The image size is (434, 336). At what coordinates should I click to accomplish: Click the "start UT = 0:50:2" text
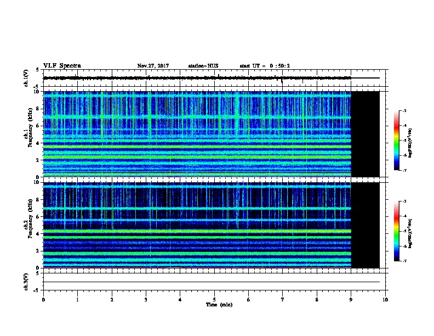265,66
